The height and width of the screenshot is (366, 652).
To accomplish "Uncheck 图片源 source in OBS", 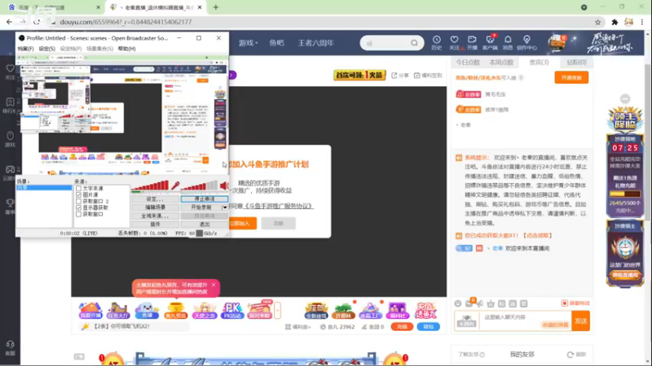I will [x=78, y=194].
